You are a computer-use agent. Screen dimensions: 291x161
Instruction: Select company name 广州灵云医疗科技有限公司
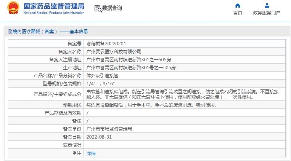pos(114,52)
